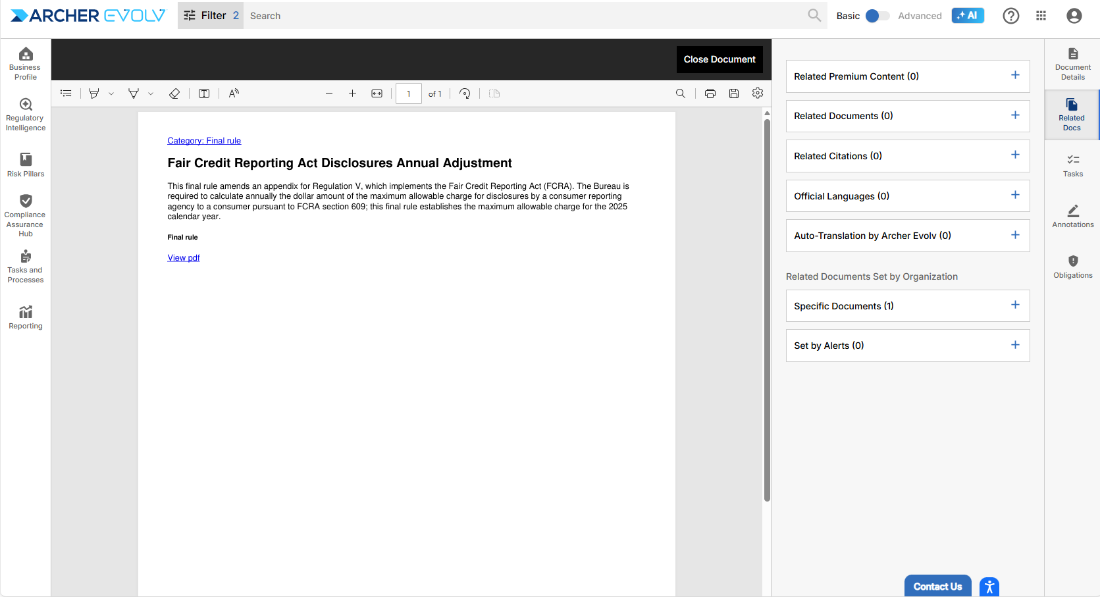Open the PDF viewer settings gear
Screen dimensions: 1100x597
[758, 93]
